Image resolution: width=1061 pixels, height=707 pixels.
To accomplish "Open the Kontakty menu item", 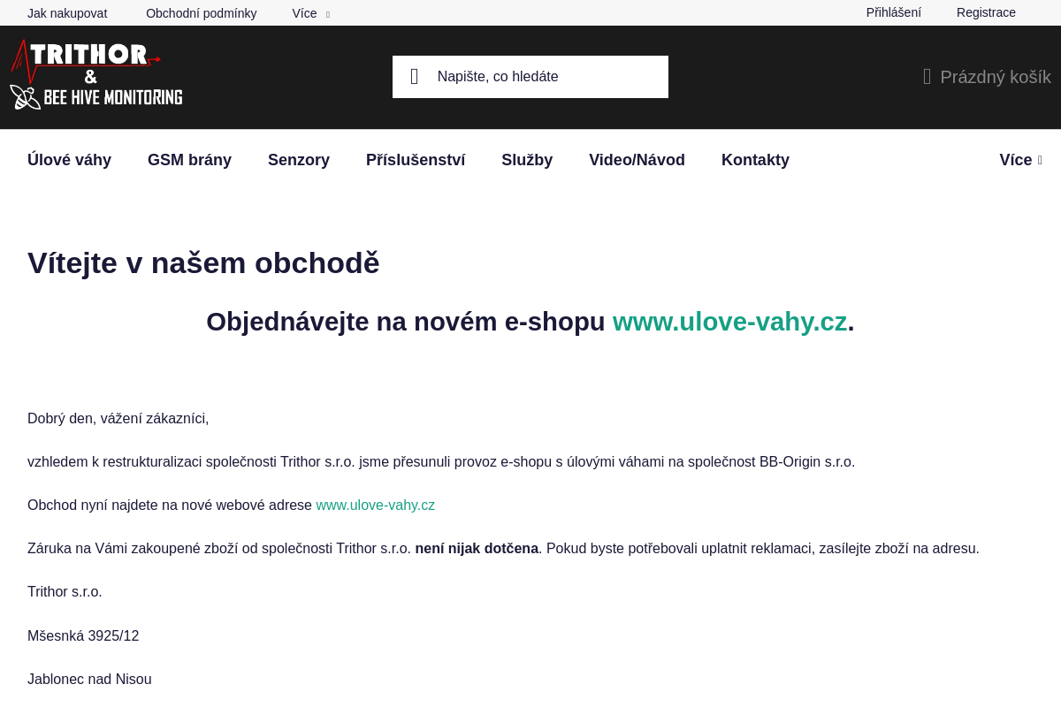I will pos(755,160).
